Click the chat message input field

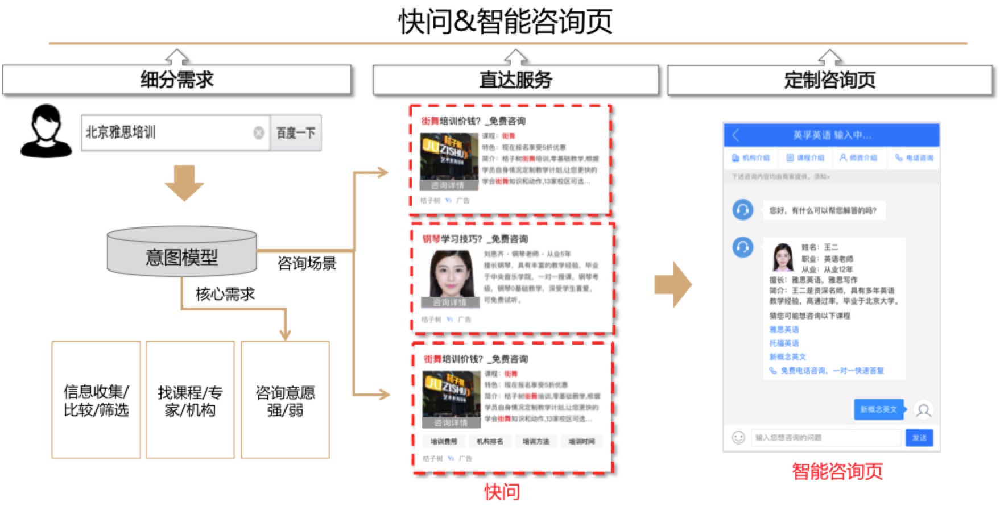tap(828, 438)
